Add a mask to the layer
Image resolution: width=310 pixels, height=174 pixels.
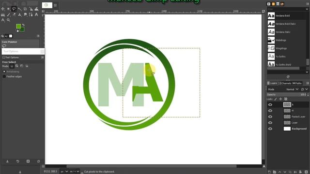click(x=300, y=172)
